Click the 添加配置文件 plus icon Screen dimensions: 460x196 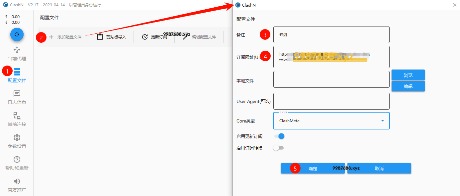coord(51,37)
